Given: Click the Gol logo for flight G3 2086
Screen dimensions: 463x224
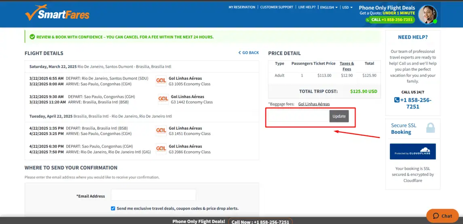Looking at the screenshot, I should [x=161, y=149].
